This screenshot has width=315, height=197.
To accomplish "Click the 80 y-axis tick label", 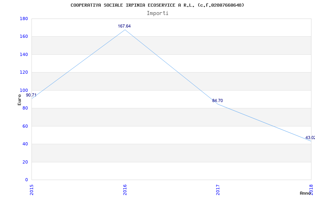I will point(25,108).
